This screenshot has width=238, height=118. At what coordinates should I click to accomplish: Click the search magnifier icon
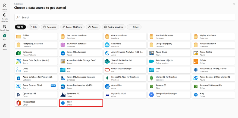coord(18,17)
